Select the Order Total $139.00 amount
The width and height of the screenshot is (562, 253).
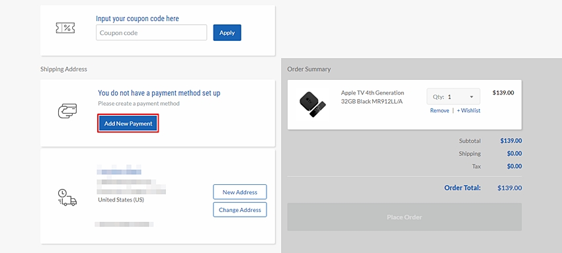click(x=510, y=188)
